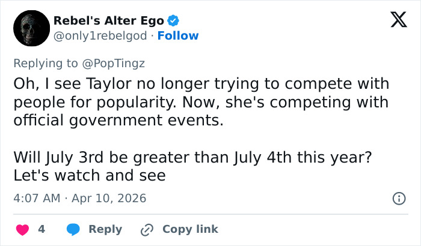Click the like count of 4
421x246 pixels.
pyautogui.click(x=41, y=229)
